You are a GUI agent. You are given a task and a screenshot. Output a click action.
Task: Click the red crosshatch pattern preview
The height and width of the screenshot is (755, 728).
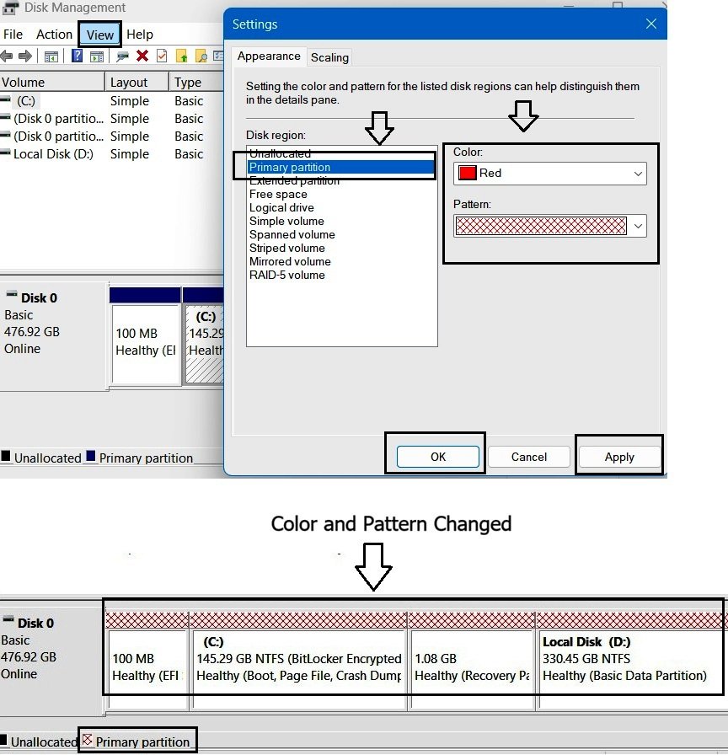tap(541, 226)
